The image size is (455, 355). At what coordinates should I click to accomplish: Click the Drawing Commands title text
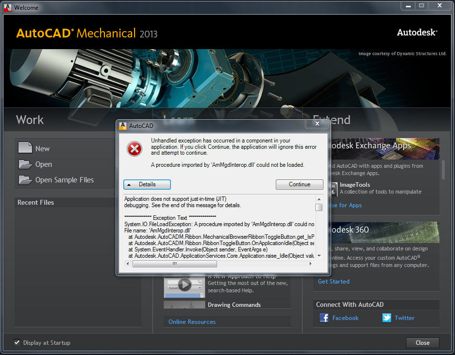(x=234, y=305)
